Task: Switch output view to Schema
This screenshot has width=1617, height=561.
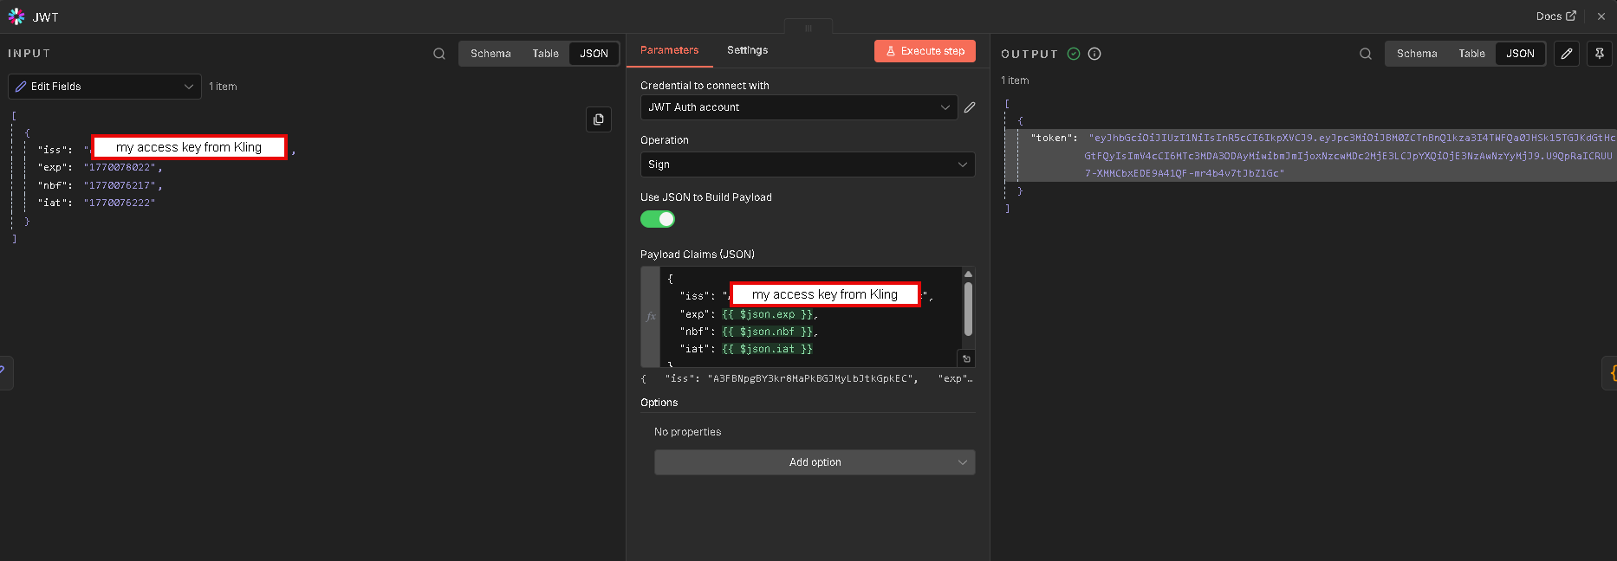Action: point(1417,54)
